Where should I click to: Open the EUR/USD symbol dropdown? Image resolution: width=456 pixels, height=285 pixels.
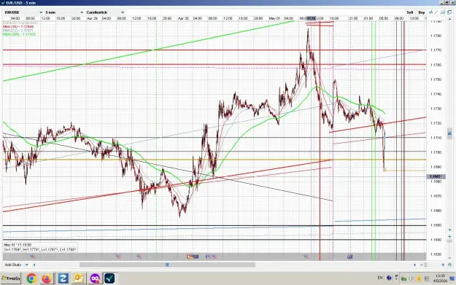click(23, 12)
